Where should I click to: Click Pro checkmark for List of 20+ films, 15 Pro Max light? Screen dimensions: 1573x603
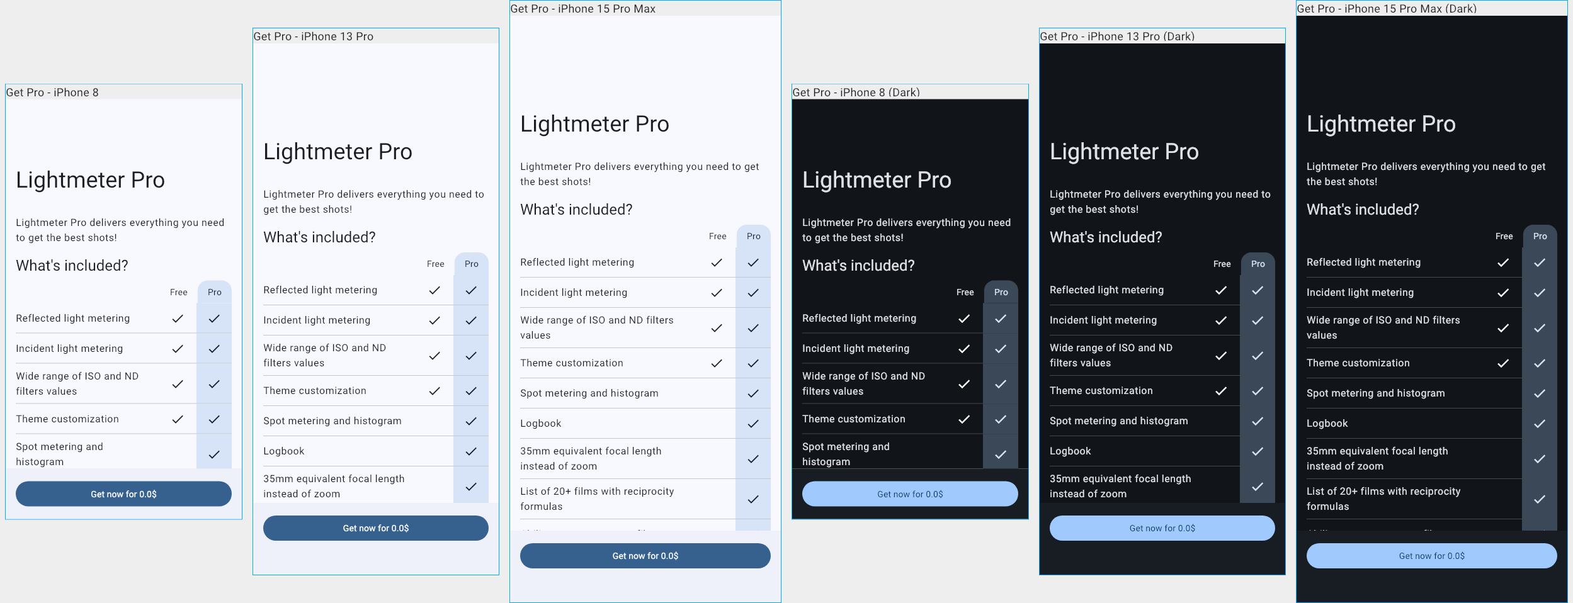click(x=753, y=499)
